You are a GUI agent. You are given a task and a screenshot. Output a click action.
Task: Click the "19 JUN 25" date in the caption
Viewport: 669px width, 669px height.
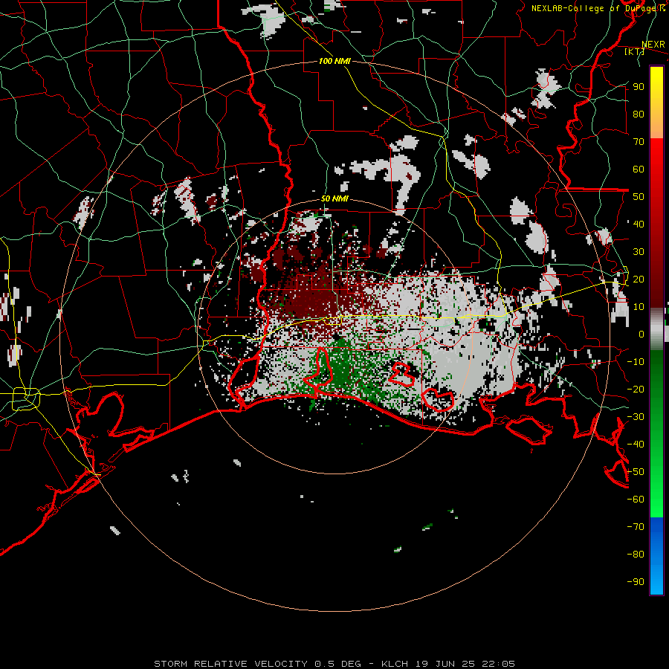click(445, 664)
